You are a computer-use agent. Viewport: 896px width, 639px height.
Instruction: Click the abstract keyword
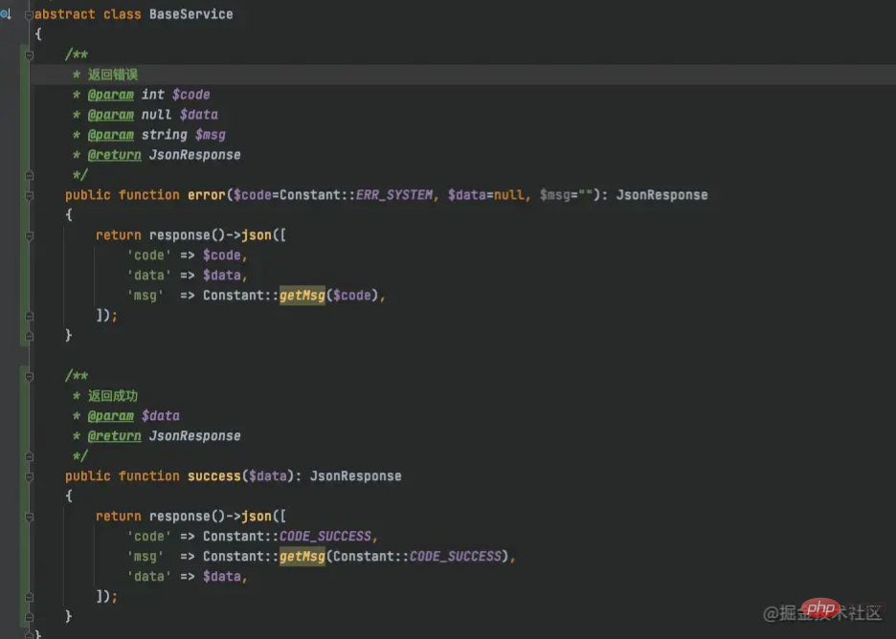tap(64, 14)
